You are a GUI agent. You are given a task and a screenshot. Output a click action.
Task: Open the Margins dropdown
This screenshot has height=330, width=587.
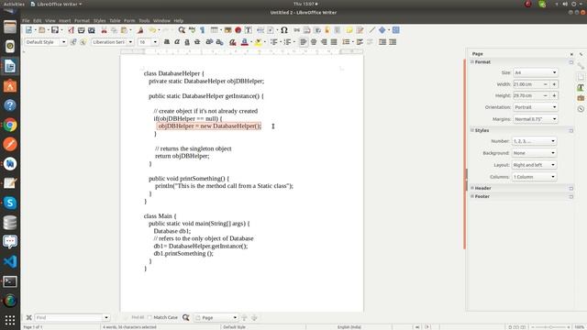[x=536, y=118]
